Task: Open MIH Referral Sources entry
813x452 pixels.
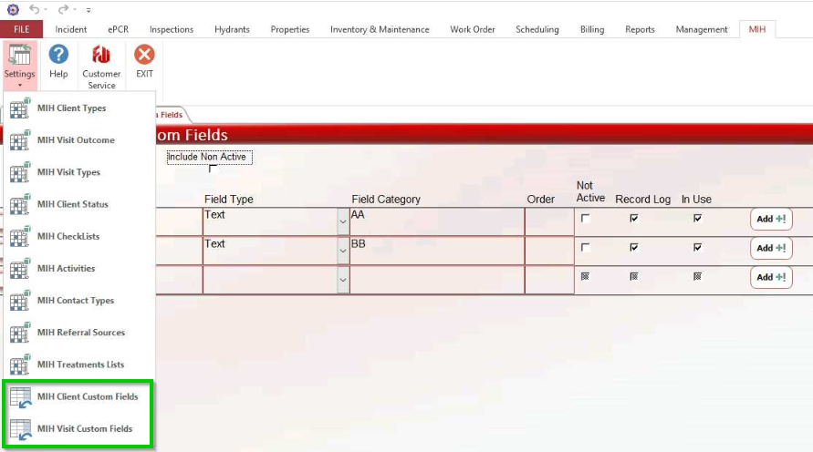Action: coord(81,333)
